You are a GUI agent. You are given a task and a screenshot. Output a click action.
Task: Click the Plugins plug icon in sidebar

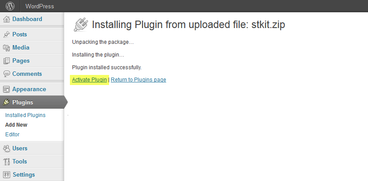click(x=7, y=103)
